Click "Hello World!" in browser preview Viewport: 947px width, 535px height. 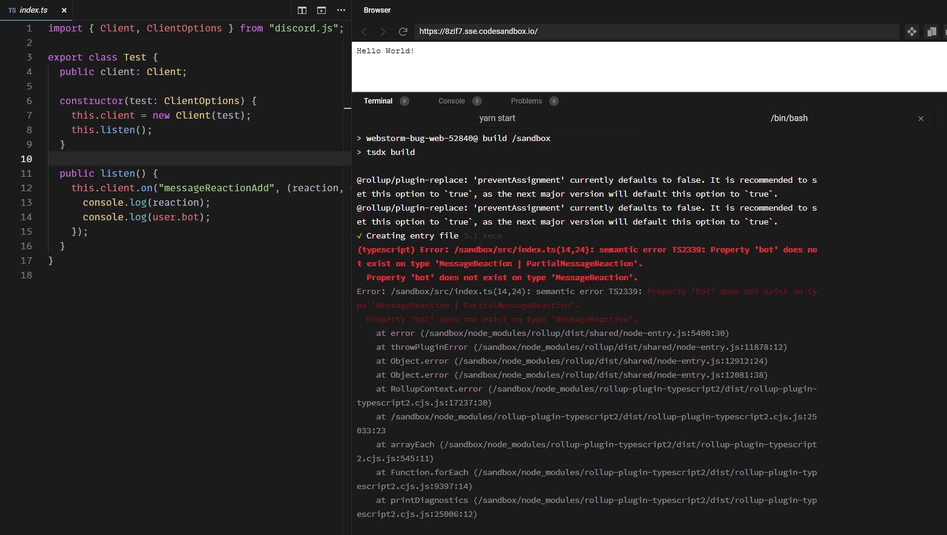[386, 51]
